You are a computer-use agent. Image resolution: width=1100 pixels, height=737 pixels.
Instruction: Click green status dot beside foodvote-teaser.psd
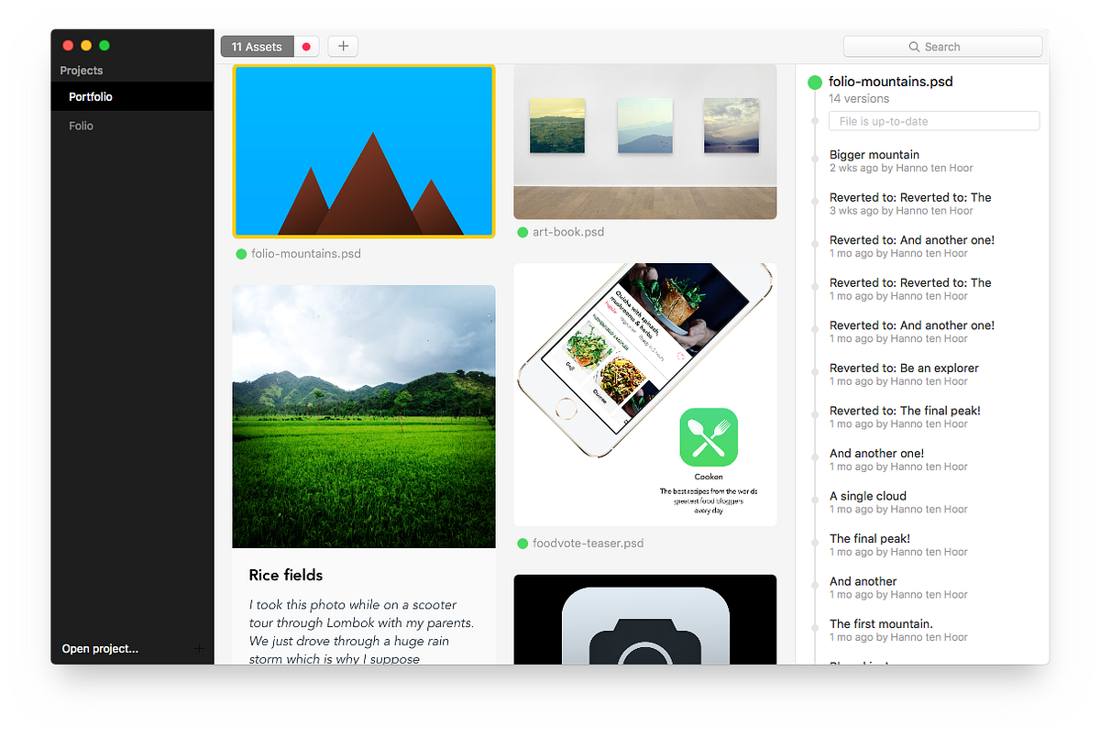click(522, 544)
